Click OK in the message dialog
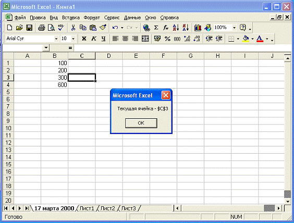Viewport: 294px width, 223px height. (141, 123)
